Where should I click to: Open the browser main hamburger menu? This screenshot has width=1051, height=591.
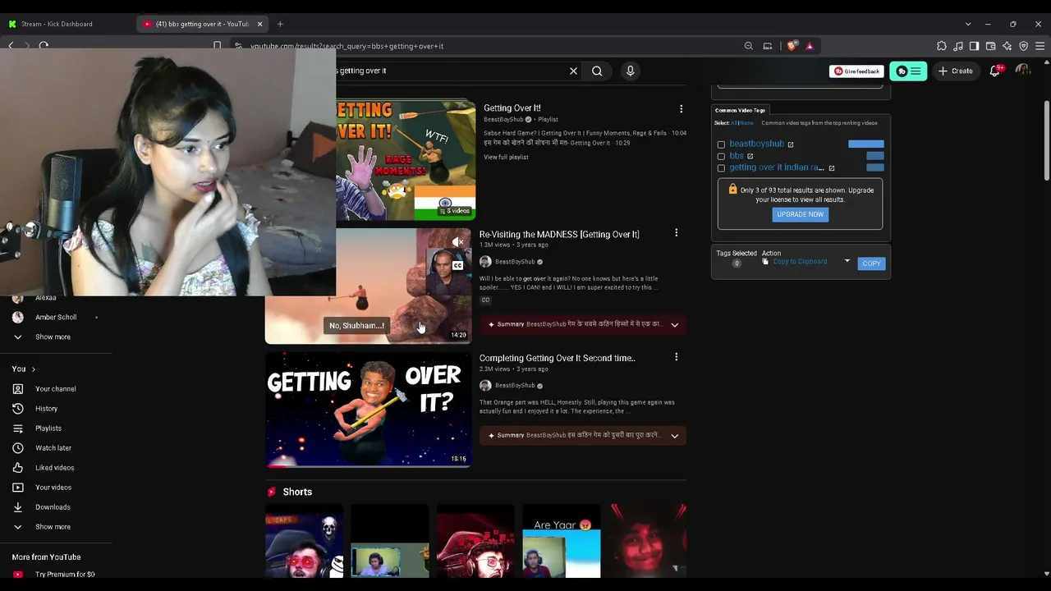pos(1040,46)
